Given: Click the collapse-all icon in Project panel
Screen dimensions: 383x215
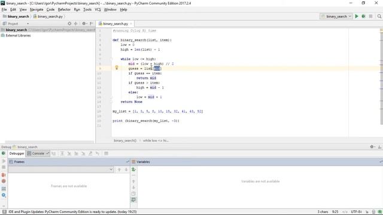Looking at the screenshot, I should point(76,24).
